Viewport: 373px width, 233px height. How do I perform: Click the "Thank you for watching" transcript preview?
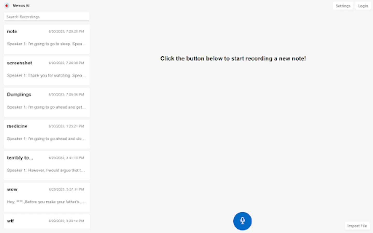46,76
